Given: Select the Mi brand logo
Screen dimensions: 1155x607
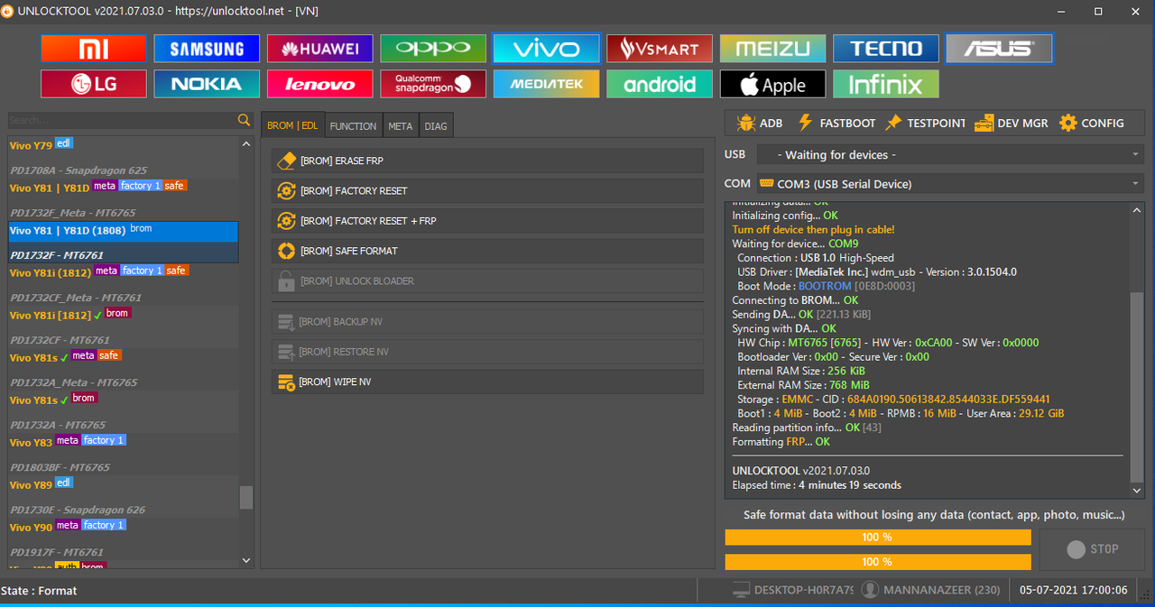Looking at the screenshot, I should point(94,48).
